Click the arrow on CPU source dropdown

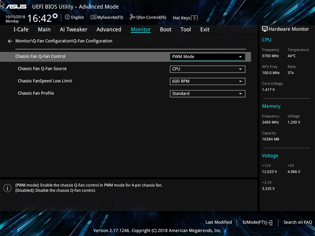[240, 69]
